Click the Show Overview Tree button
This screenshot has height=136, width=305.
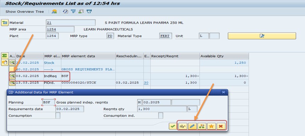tap(25, 12)
